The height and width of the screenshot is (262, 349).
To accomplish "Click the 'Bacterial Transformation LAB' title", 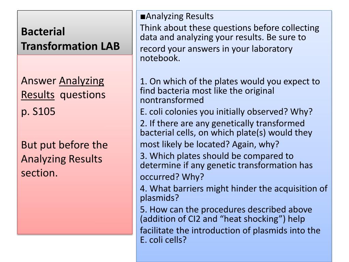I will coord(70,39).
